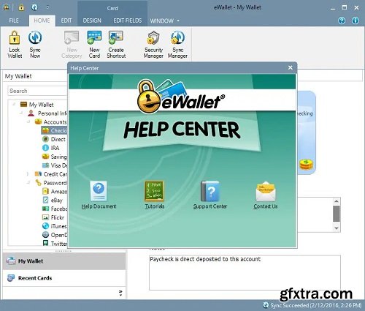Click the Sync Succeeded status bar icon
365x311 pixels.
[266, 305]
